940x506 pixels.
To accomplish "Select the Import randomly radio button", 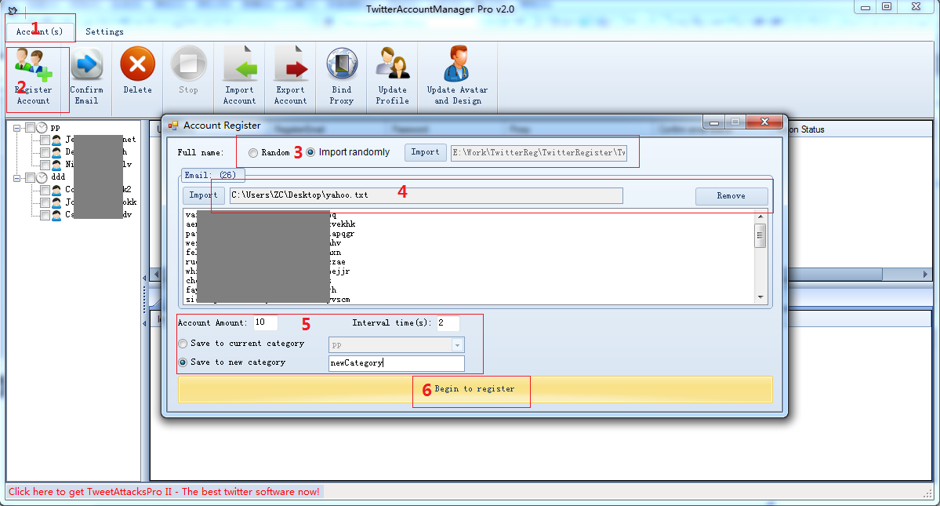I will click(310, 152).
